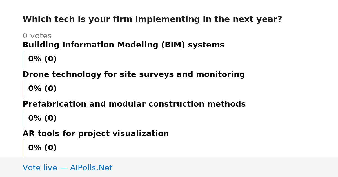Click 0% (0) result under Drone technology
This screenshot has width=338, height=177.
tap(42, 89)
